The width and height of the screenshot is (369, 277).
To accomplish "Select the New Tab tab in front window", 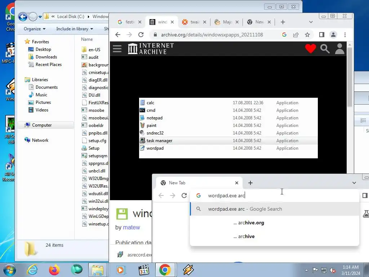I will pos(199,183).
